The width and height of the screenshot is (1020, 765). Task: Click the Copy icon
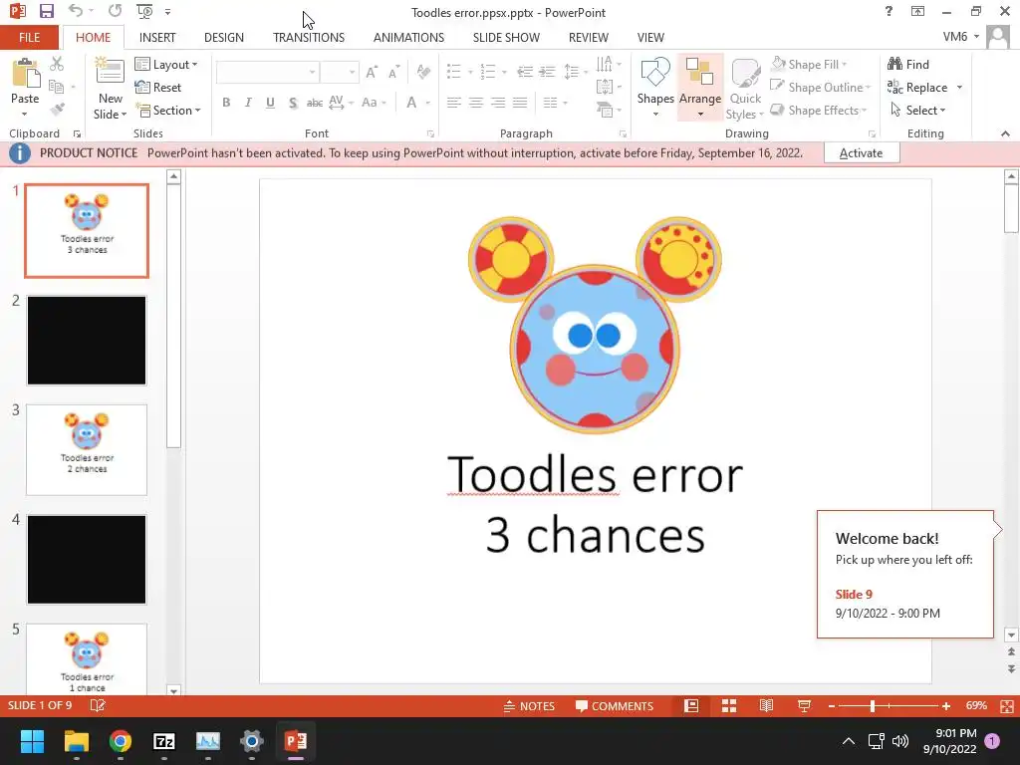(x=57, y=87)
